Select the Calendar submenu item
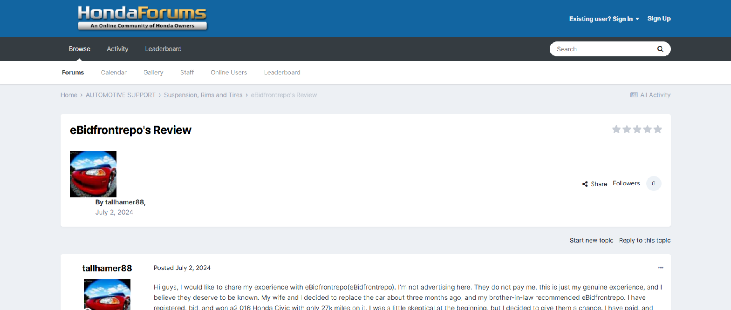Image resolution: width=731 pixels, height=310 pixels. pos(114,73)
